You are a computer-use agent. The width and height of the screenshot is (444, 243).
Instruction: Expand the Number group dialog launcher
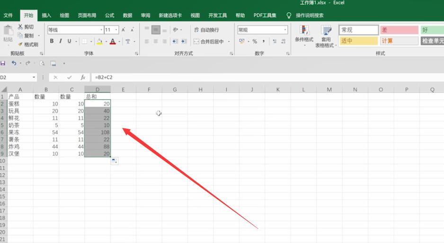coord(288,53)
